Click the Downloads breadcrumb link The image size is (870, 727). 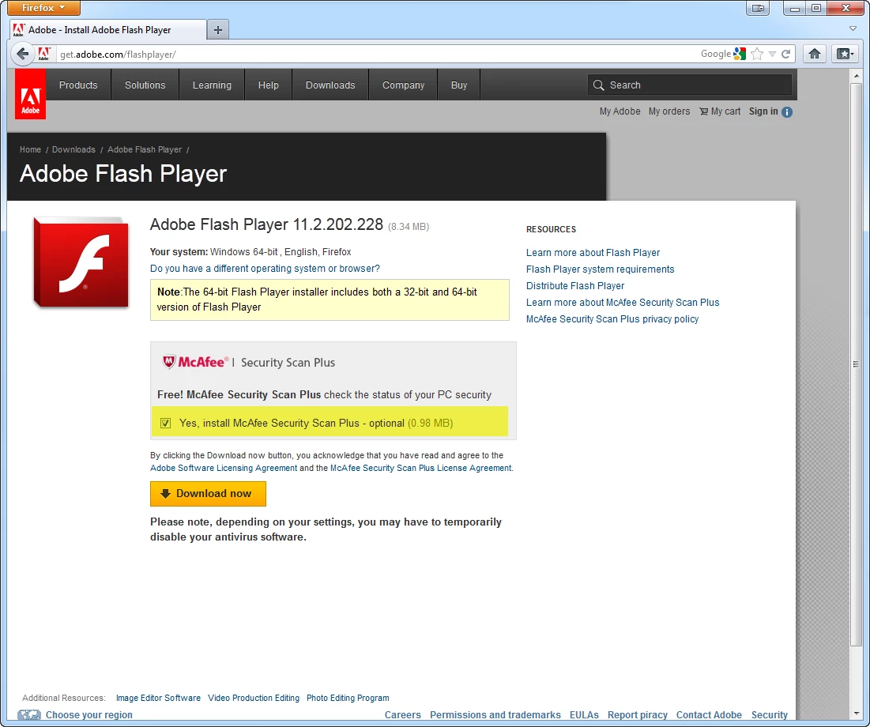[x=73, y=149]
